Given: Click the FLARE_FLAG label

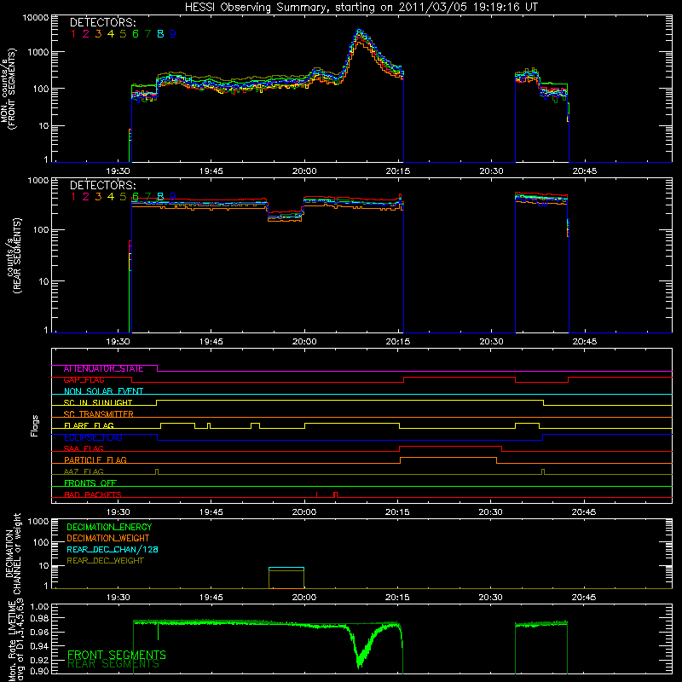Looking at the screenshot, I should click(x=89, y=425).
